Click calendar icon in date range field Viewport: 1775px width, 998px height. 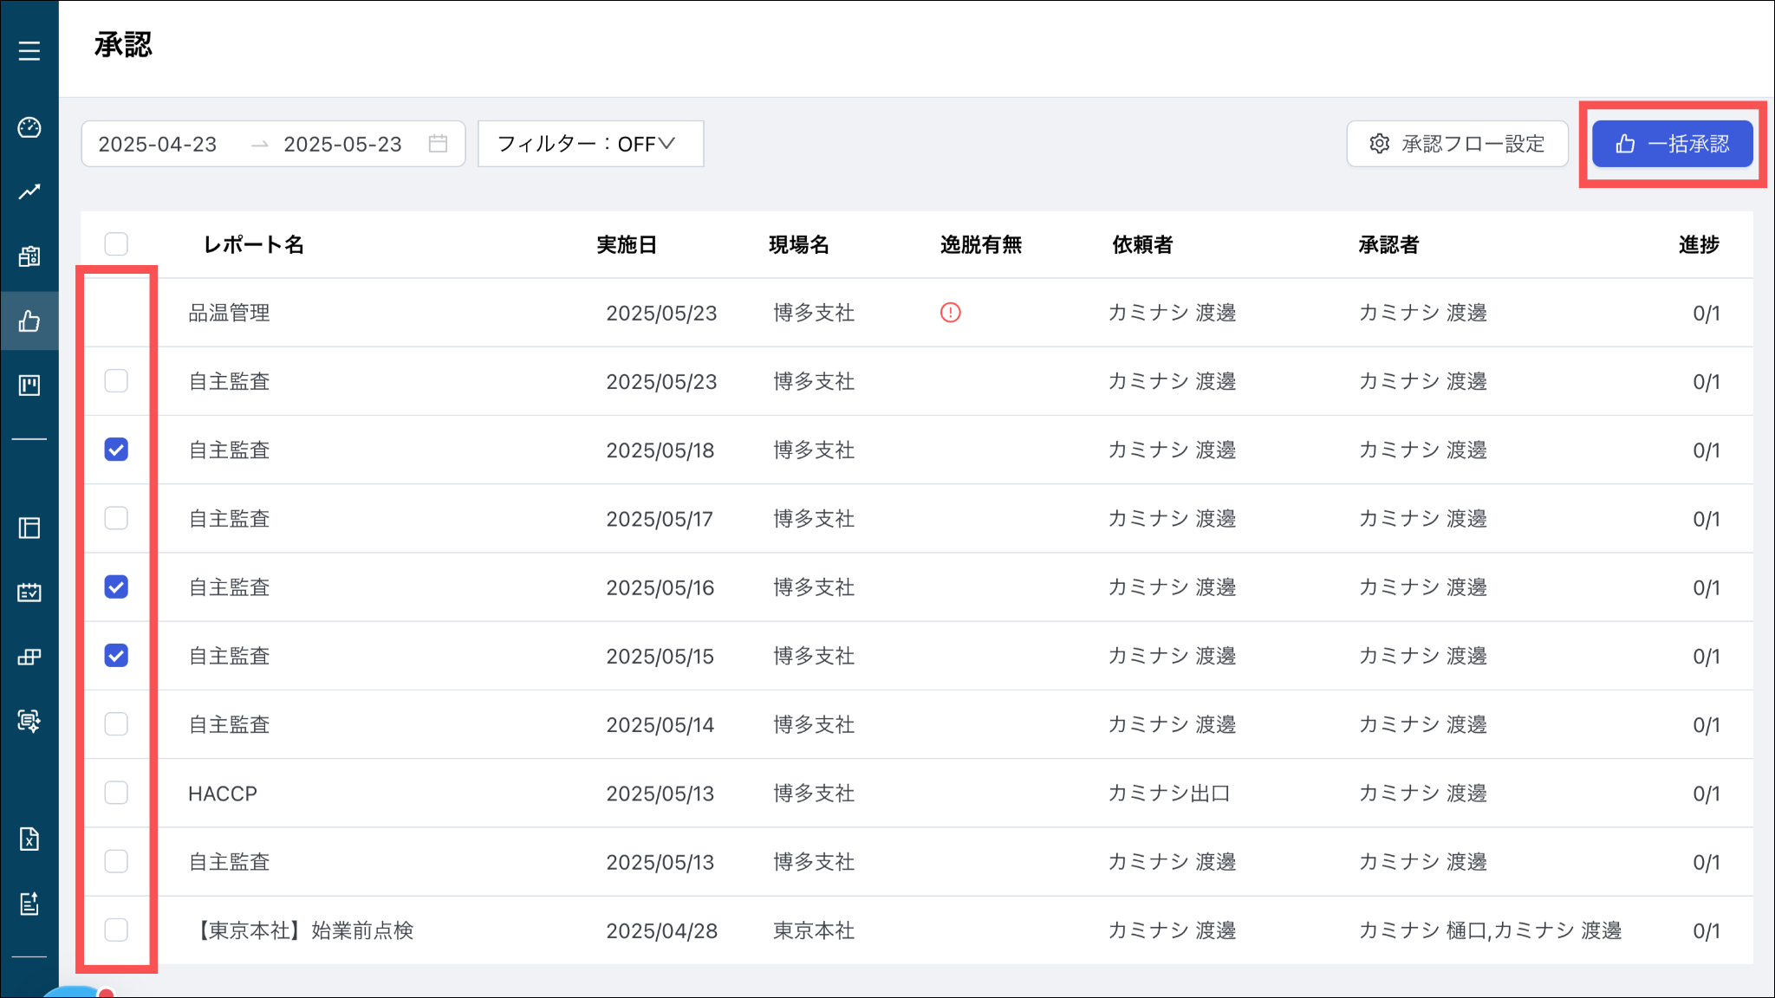tap(439, 144)
